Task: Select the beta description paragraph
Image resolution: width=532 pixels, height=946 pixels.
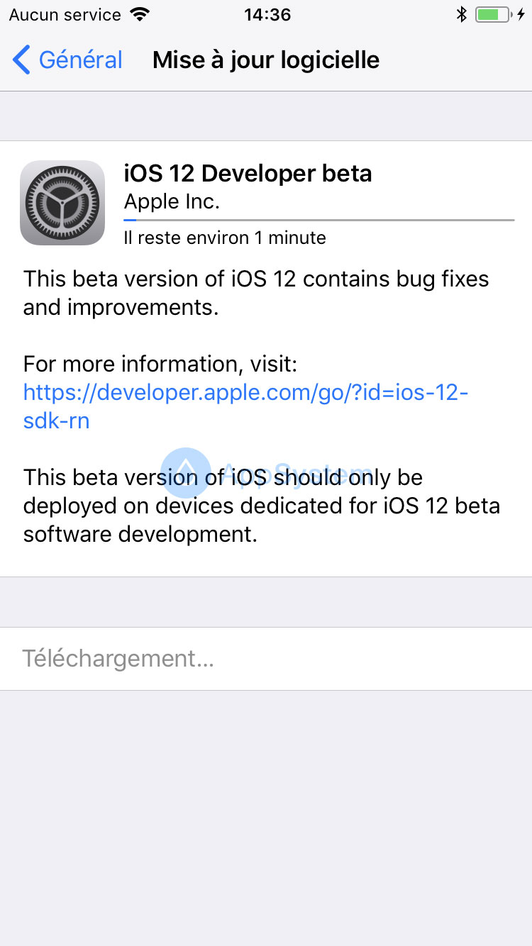Action: tap(255, 292)
